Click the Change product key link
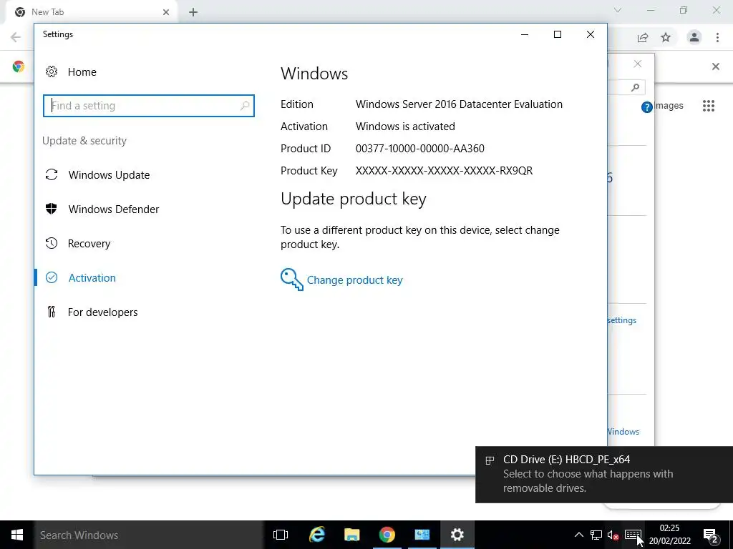733x549 pixels. pyautogui.click(x=354, y=280)
